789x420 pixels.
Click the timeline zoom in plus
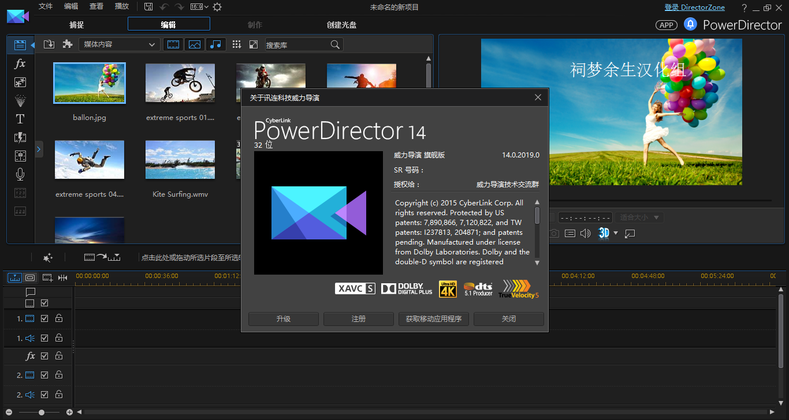69,412
